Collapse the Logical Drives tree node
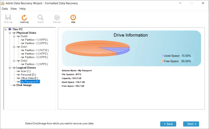This screenshot has height=129, width=209. [x=10, y=68]
